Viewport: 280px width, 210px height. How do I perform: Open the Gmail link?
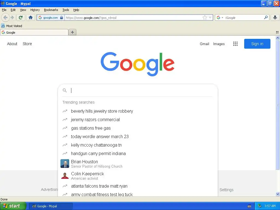coord(205,44)
